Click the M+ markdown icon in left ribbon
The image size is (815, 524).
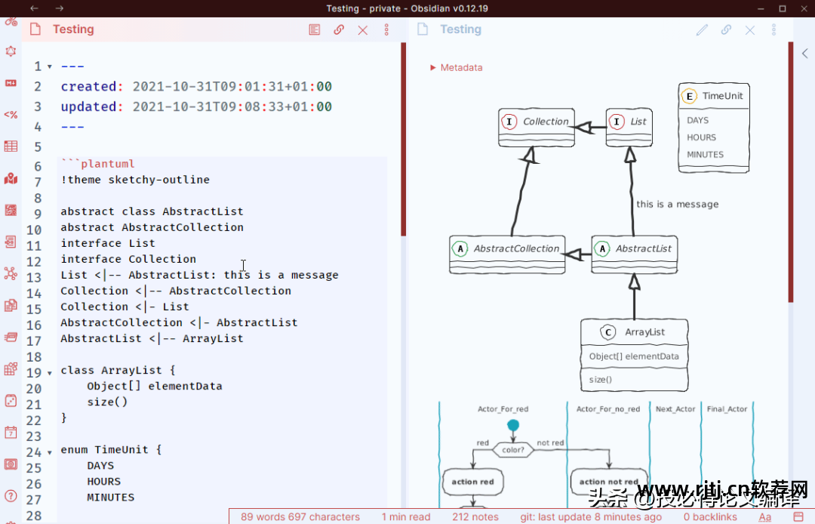coord(11,83)
